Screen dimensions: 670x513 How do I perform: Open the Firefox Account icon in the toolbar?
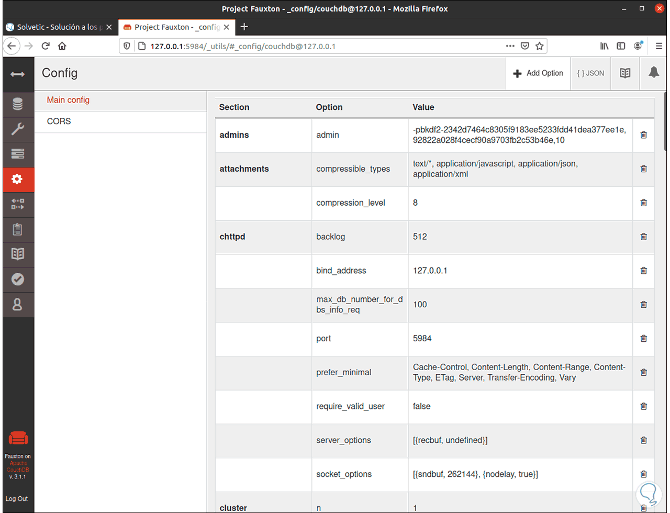click(638, 46)
